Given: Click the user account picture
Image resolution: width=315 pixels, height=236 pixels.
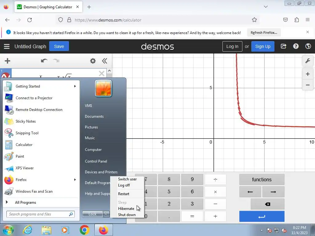Looking at the screenshot, I should pos(103,88).
